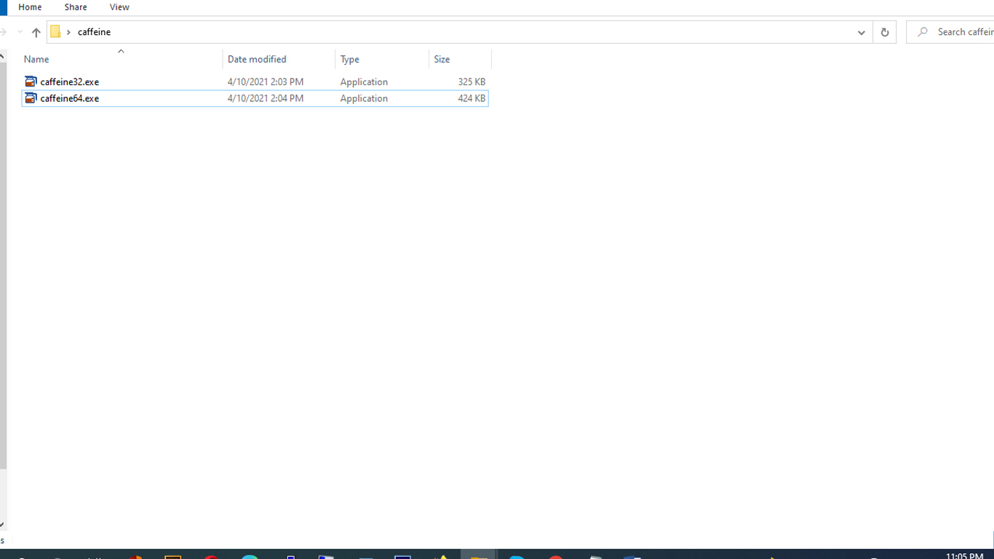Switch to the View ribbon tab
This screenshot has height=559, width=994.
pos(119,7)
